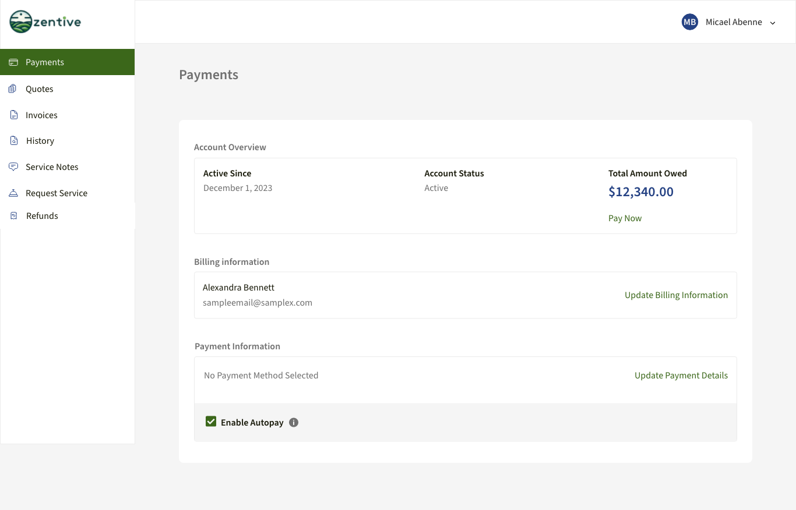
Task: Click the Refunds icon in sidebar
Action: [14, 216]
